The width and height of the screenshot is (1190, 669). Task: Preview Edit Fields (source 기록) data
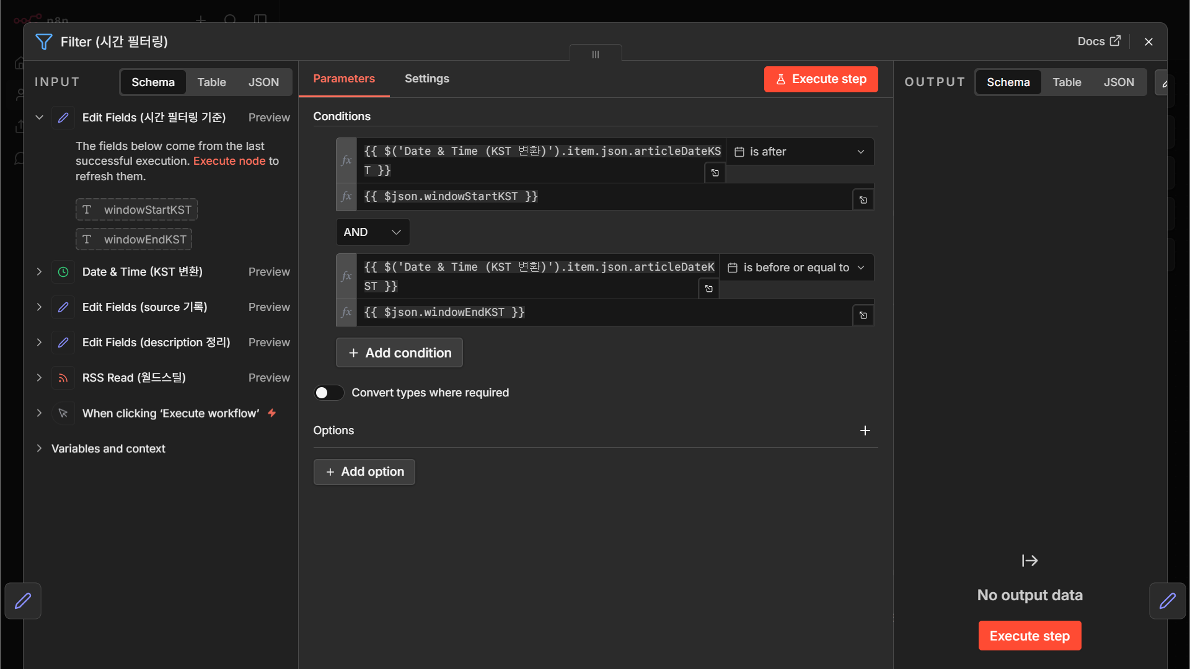click(269, 307)
